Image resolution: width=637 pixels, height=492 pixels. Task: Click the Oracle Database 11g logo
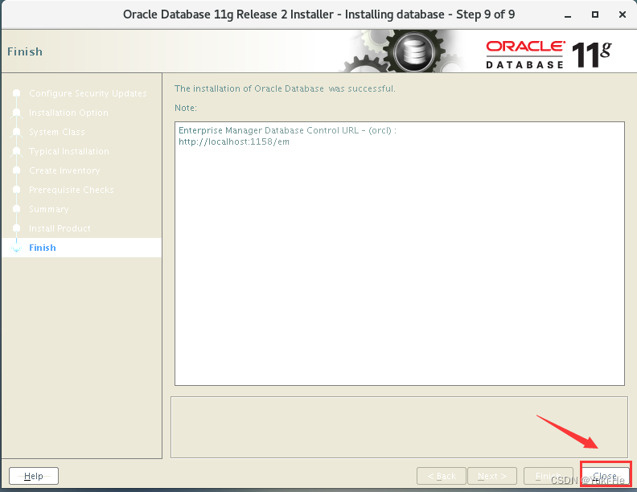point(549,55)
